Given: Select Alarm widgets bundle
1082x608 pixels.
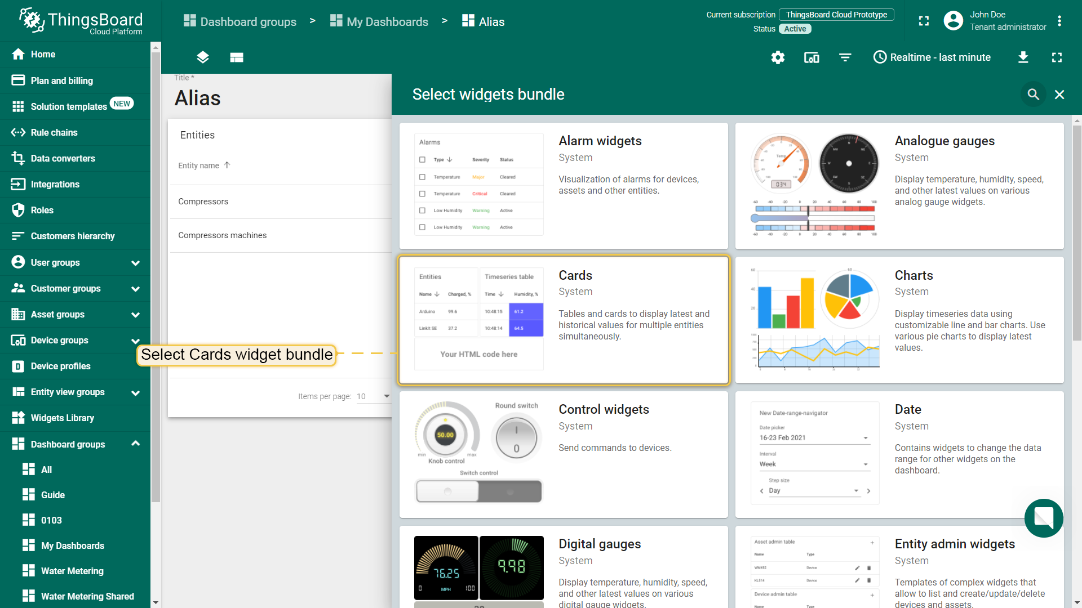Looking at the screenshot, I should [x=564, y=186].
